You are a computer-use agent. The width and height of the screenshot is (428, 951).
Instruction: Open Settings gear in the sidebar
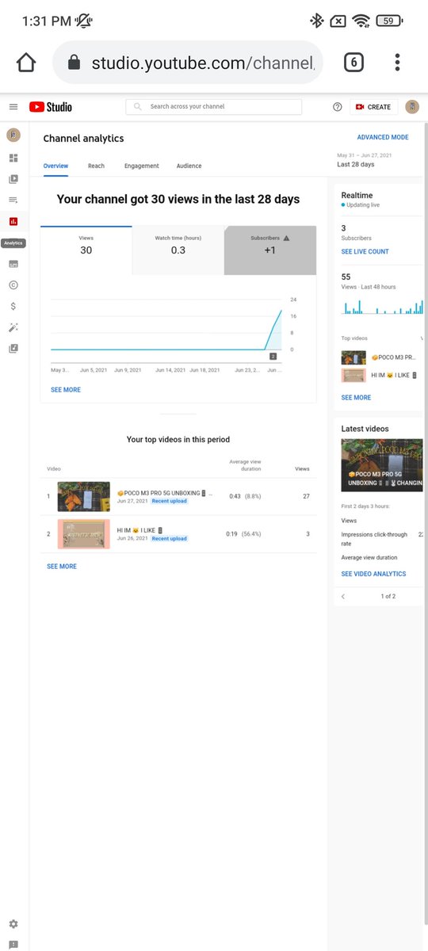[x=13, y=924]
